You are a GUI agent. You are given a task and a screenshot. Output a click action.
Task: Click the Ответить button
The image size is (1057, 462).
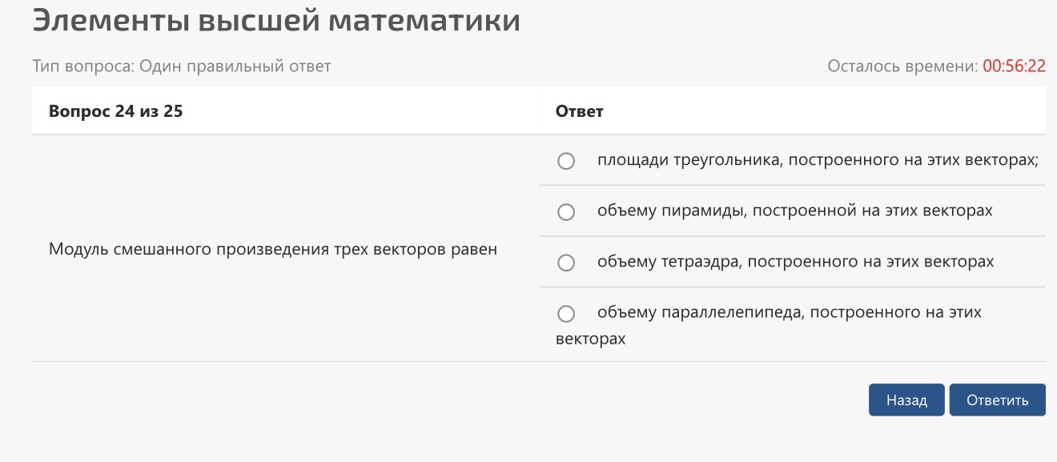997,400
